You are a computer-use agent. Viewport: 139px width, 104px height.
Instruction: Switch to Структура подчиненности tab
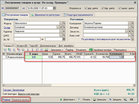click(78, 15)
